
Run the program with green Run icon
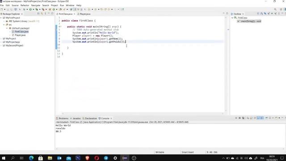(x=30, y=9)
